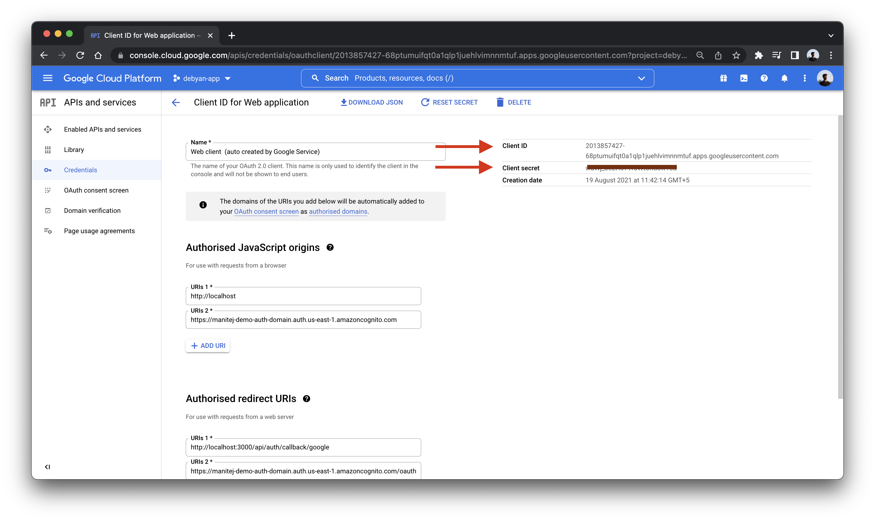
Task: Click the API logo in sidebar header
Action: click(x=48, y=102)
